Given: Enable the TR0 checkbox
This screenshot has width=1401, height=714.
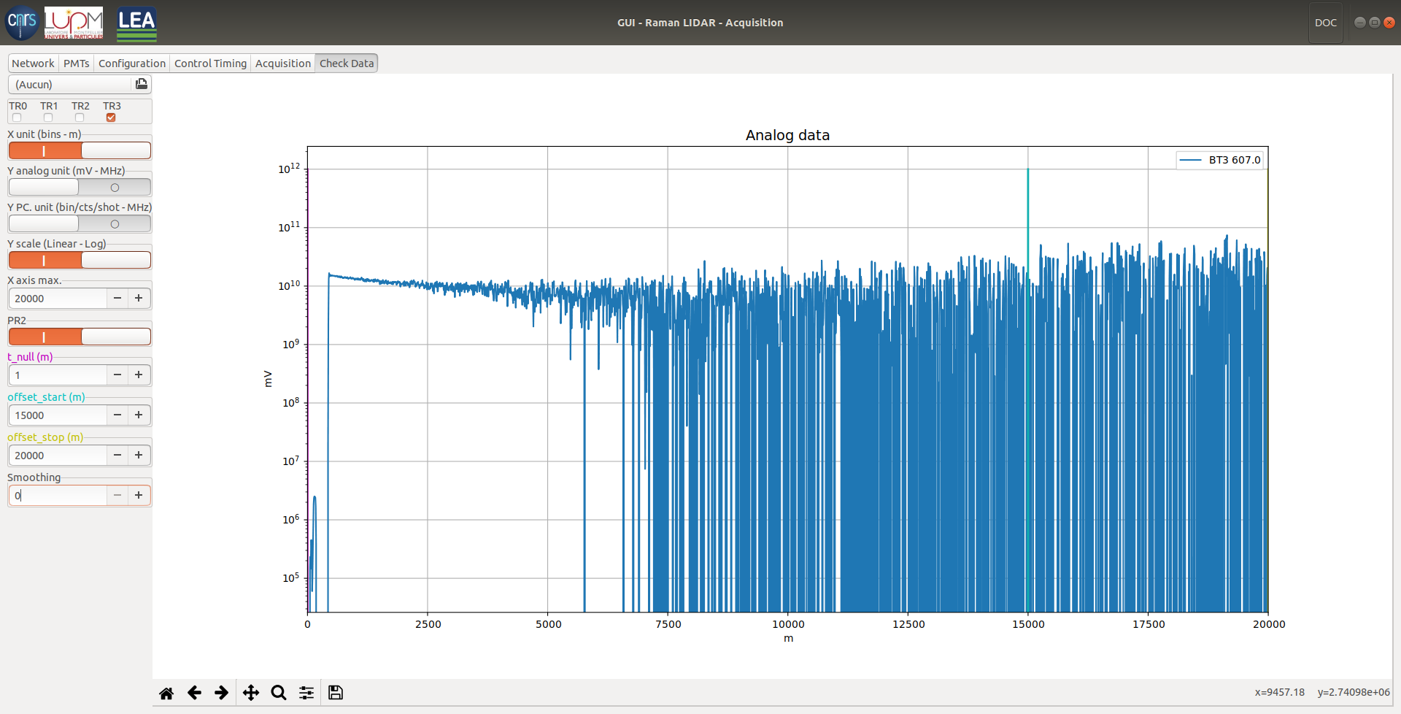Looking at the screenshot, I should click(17, 118).
